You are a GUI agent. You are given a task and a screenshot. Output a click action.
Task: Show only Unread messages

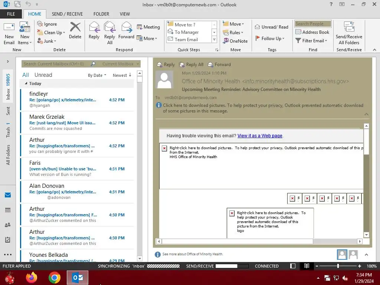pyautogui.click(x=43, y=75)
